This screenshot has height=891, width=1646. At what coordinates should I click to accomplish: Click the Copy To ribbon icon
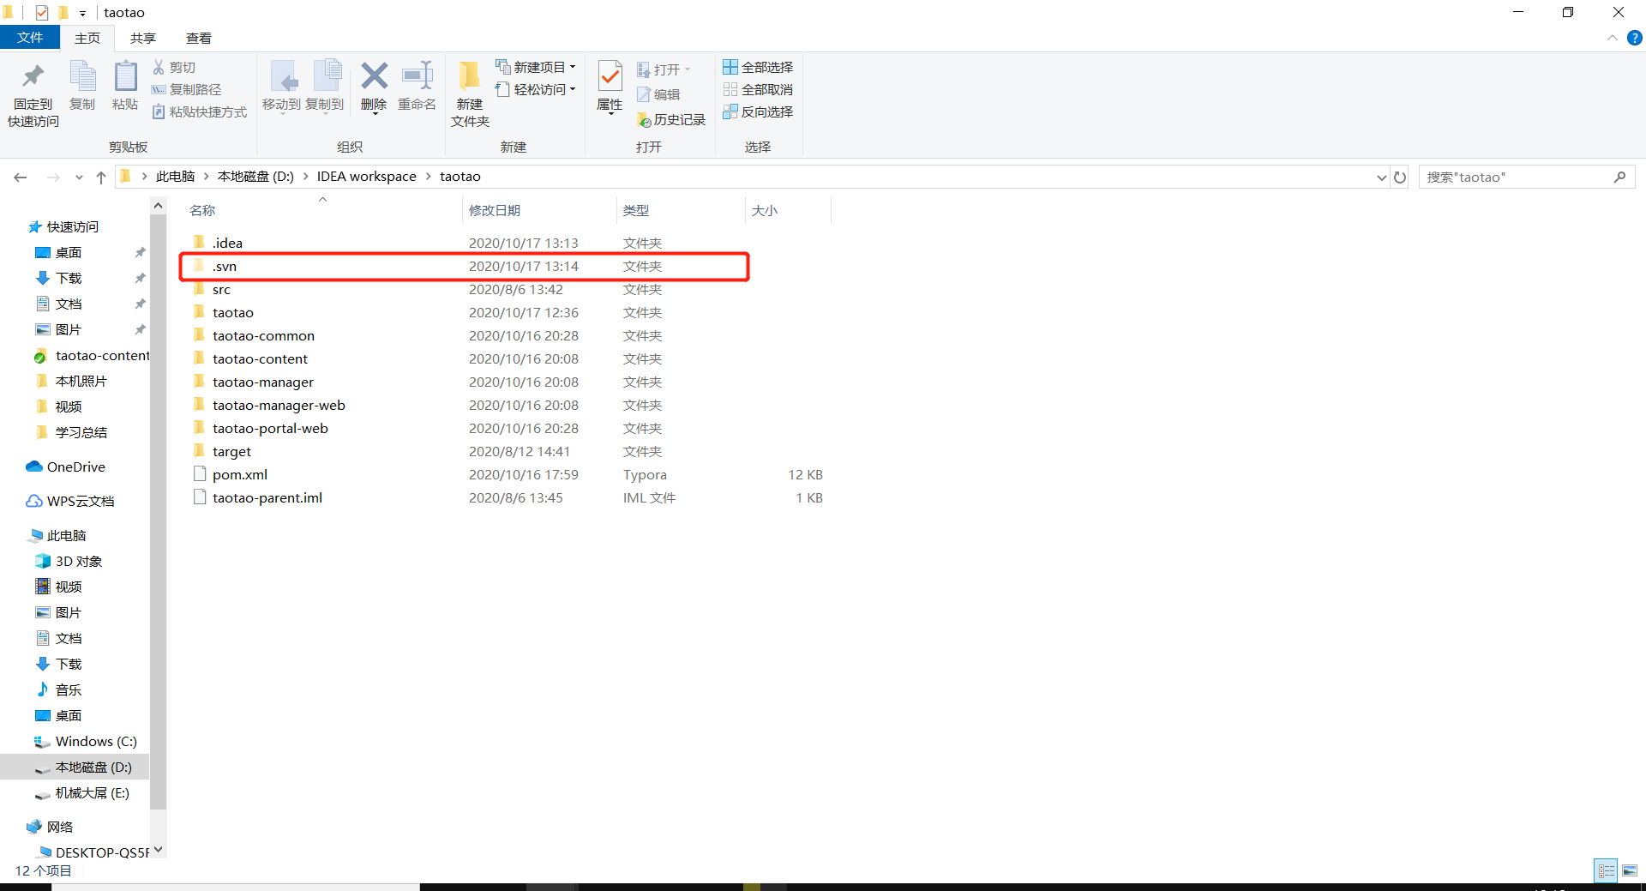click(x=325, y=86)
